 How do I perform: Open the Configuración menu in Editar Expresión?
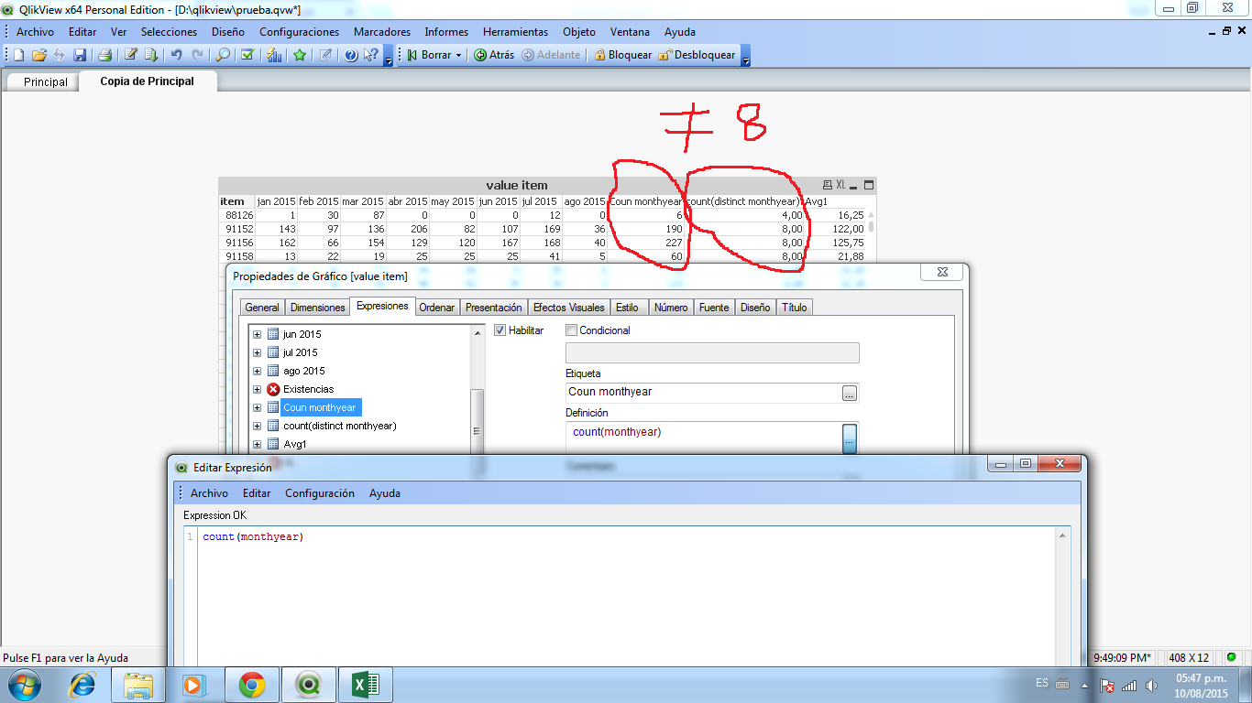(319, 493)
